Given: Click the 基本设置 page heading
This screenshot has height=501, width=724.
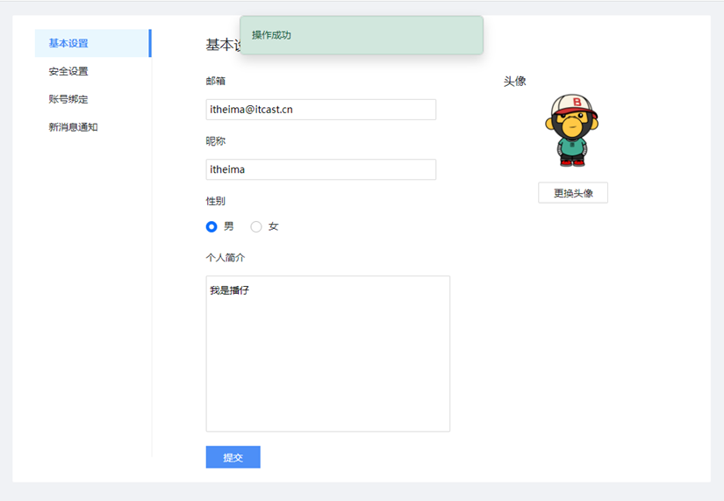Looking at the screenshot, I should click(222, 45).
